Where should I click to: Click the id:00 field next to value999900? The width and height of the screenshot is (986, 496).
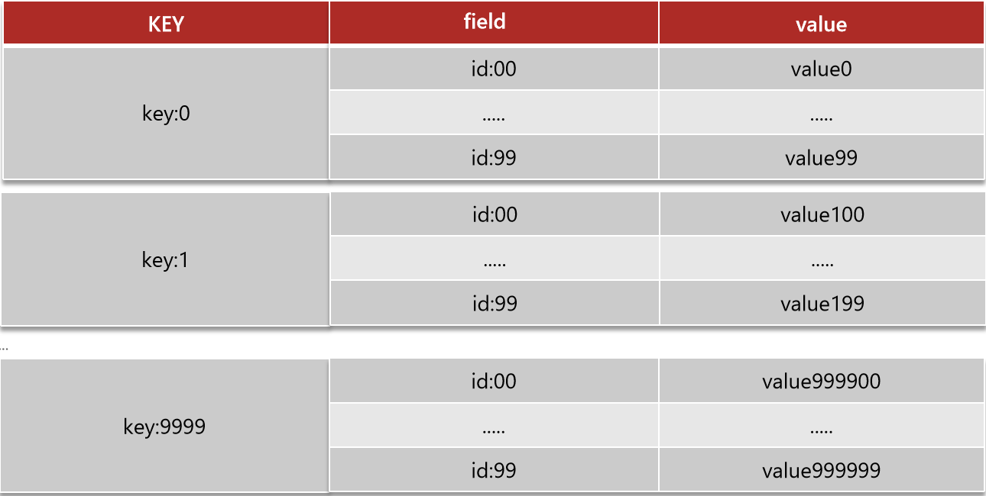click(494, 381)
